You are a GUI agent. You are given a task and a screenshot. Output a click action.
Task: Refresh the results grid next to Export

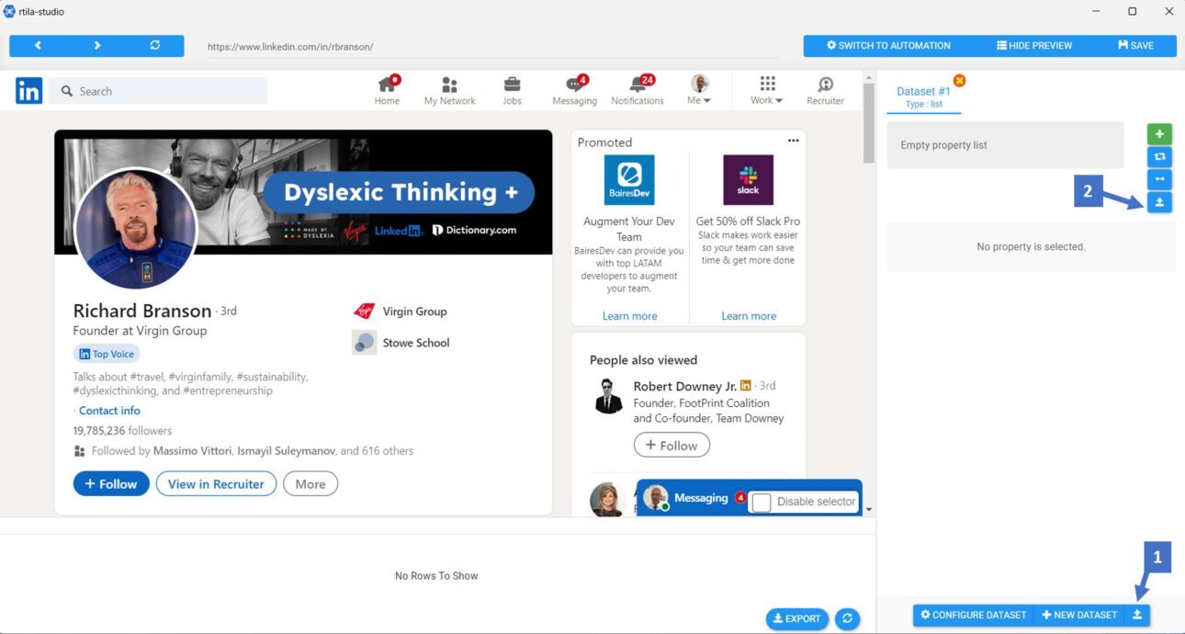pos(846,618)
